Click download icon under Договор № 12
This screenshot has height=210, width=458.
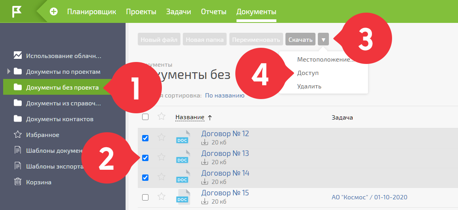click(205, 142)
